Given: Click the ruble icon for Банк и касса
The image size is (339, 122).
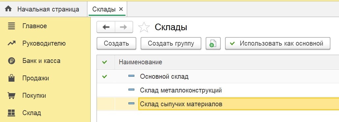Looking at the screenshot, I should (x=11, y=61).
